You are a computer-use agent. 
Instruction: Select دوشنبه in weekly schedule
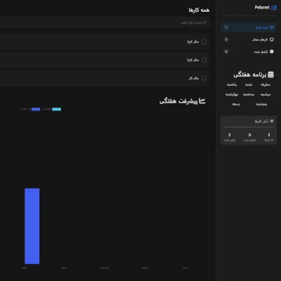(266, 94)
